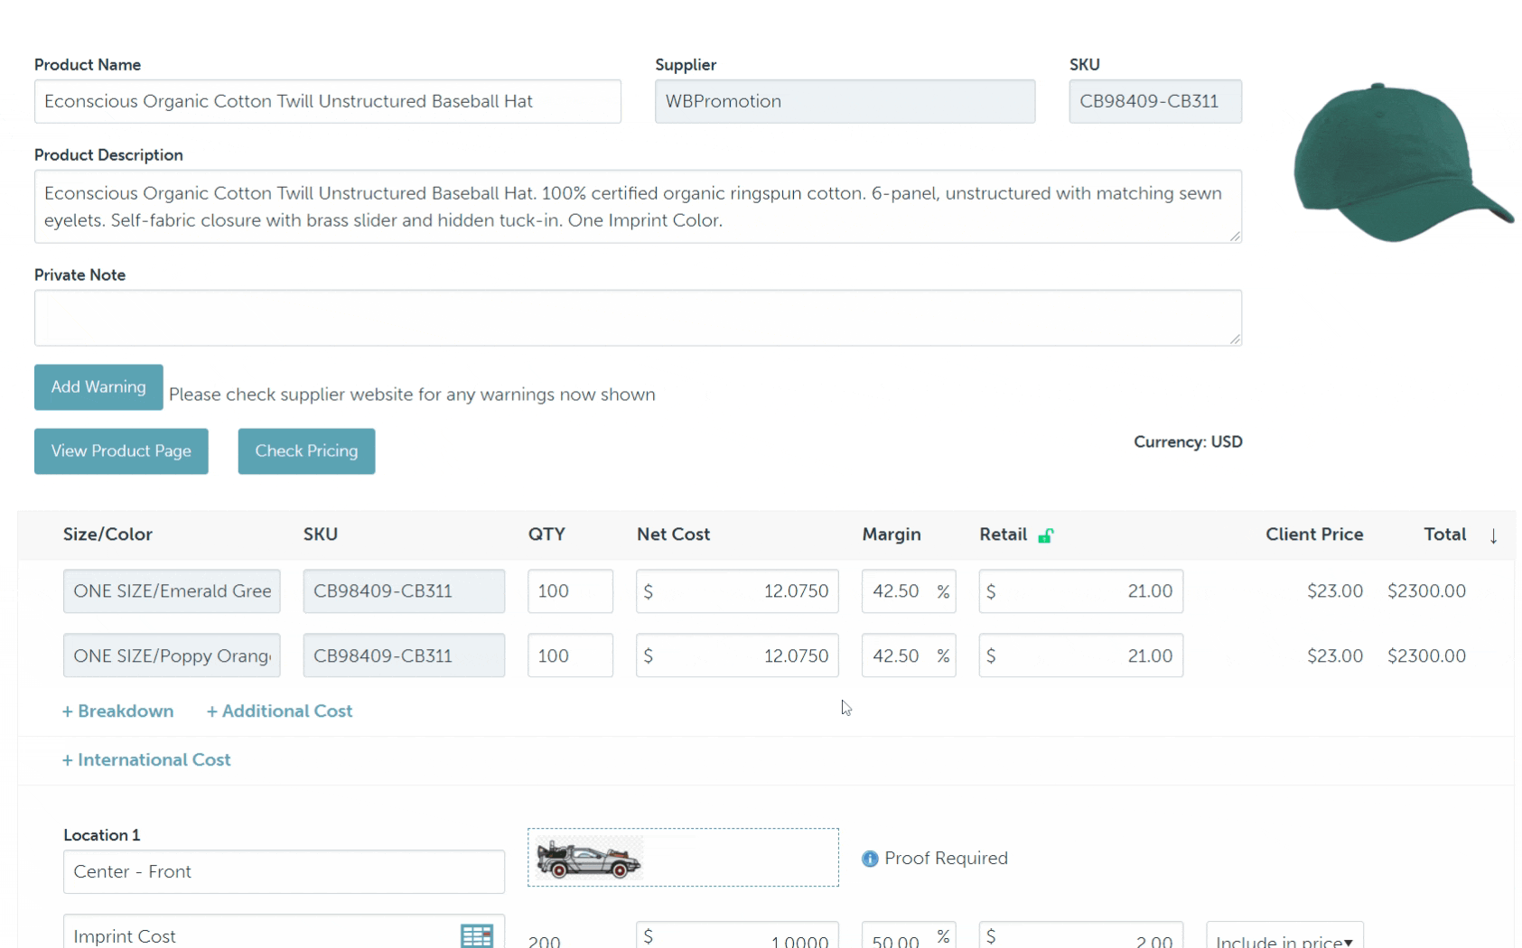Open View Product Page
The height and width of the screenshot is (948, 1522).
[x=121, y=451]
